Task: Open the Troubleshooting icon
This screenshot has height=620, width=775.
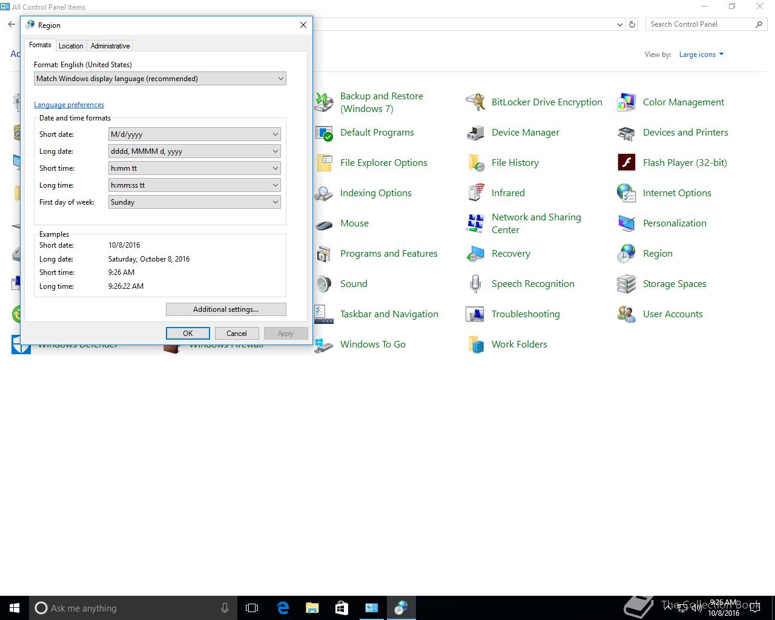Action: point(475,314)
